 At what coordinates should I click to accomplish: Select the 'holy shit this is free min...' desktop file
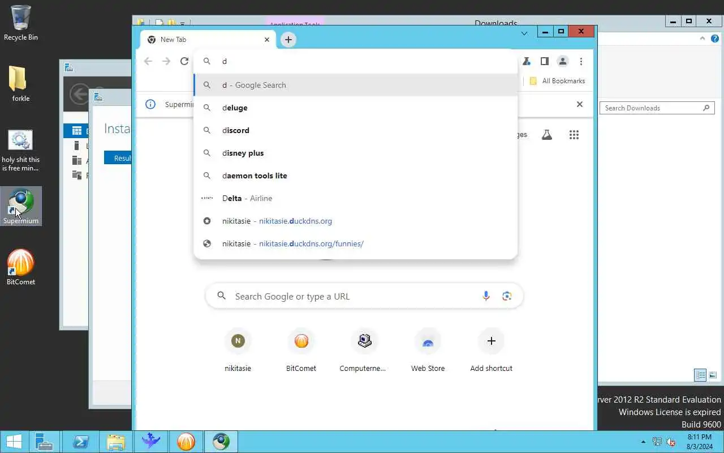click(x=21, y=151)
